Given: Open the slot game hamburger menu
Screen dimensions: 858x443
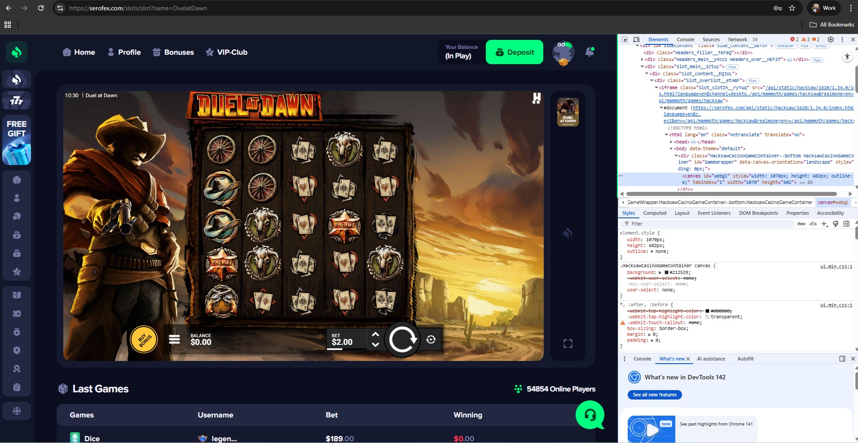Looking at the screenshot, I should point(174,339).
